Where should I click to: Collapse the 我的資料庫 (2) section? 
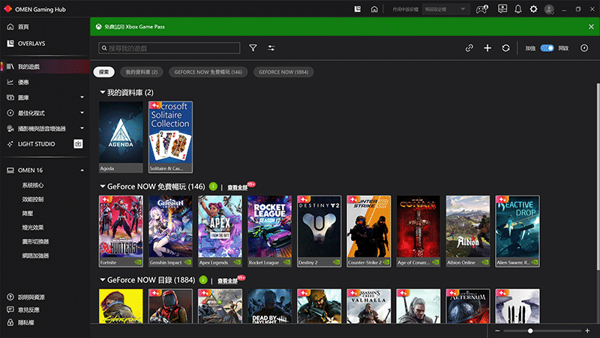coord(103,92)
